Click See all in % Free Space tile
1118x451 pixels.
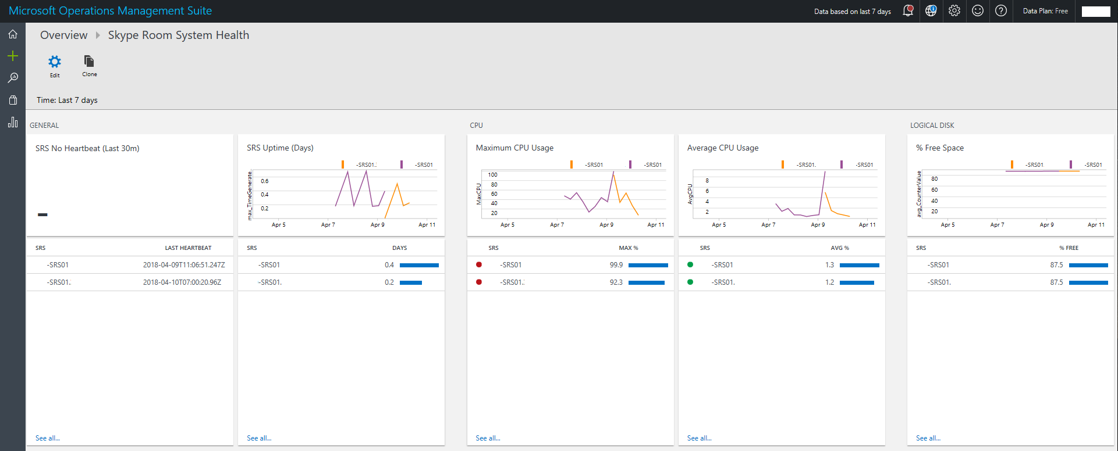928,438
